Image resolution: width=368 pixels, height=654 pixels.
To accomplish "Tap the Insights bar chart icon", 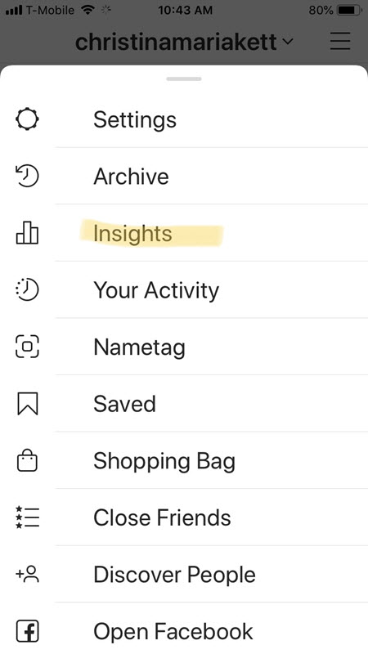I will (27, 233).
